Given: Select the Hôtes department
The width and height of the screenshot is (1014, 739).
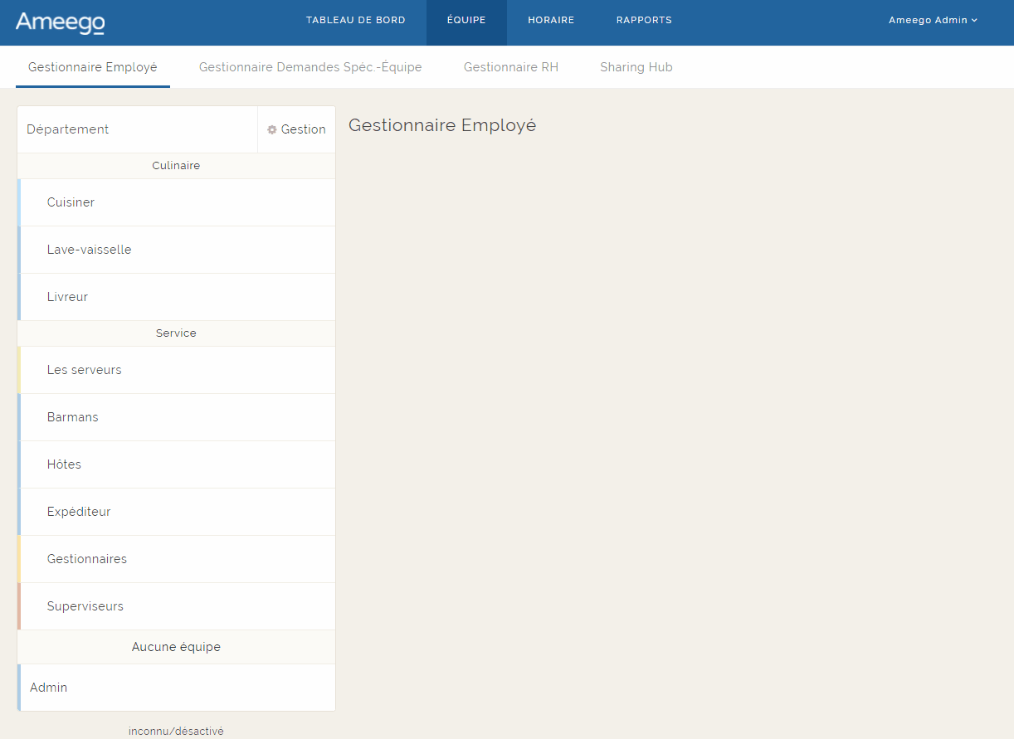Looking at the screenshot, I should point(65,464).
